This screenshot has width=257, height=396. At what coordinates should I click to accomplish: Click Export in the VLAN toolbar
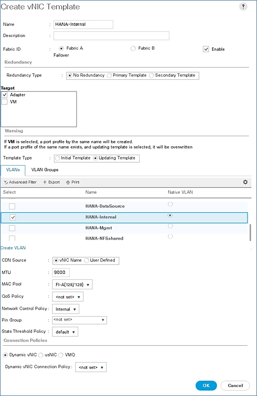[x=51, y=182]
